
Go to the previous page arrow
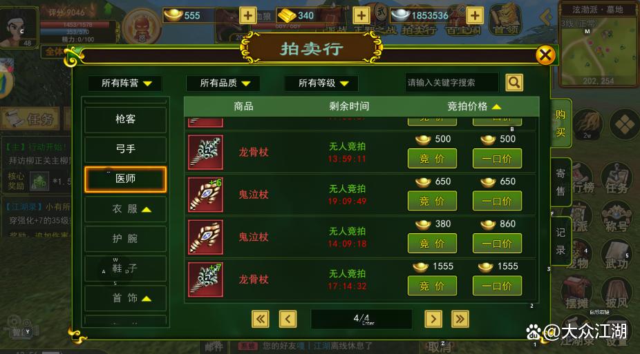(288, 319)
